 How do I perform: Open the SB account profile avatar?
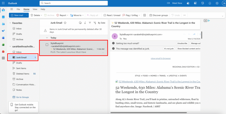coord(224,3)
